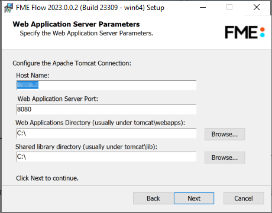This screenshot has height=213, width=272.
Task: Click the FME Flow Setup title bar text
Action: coord(90,8)
